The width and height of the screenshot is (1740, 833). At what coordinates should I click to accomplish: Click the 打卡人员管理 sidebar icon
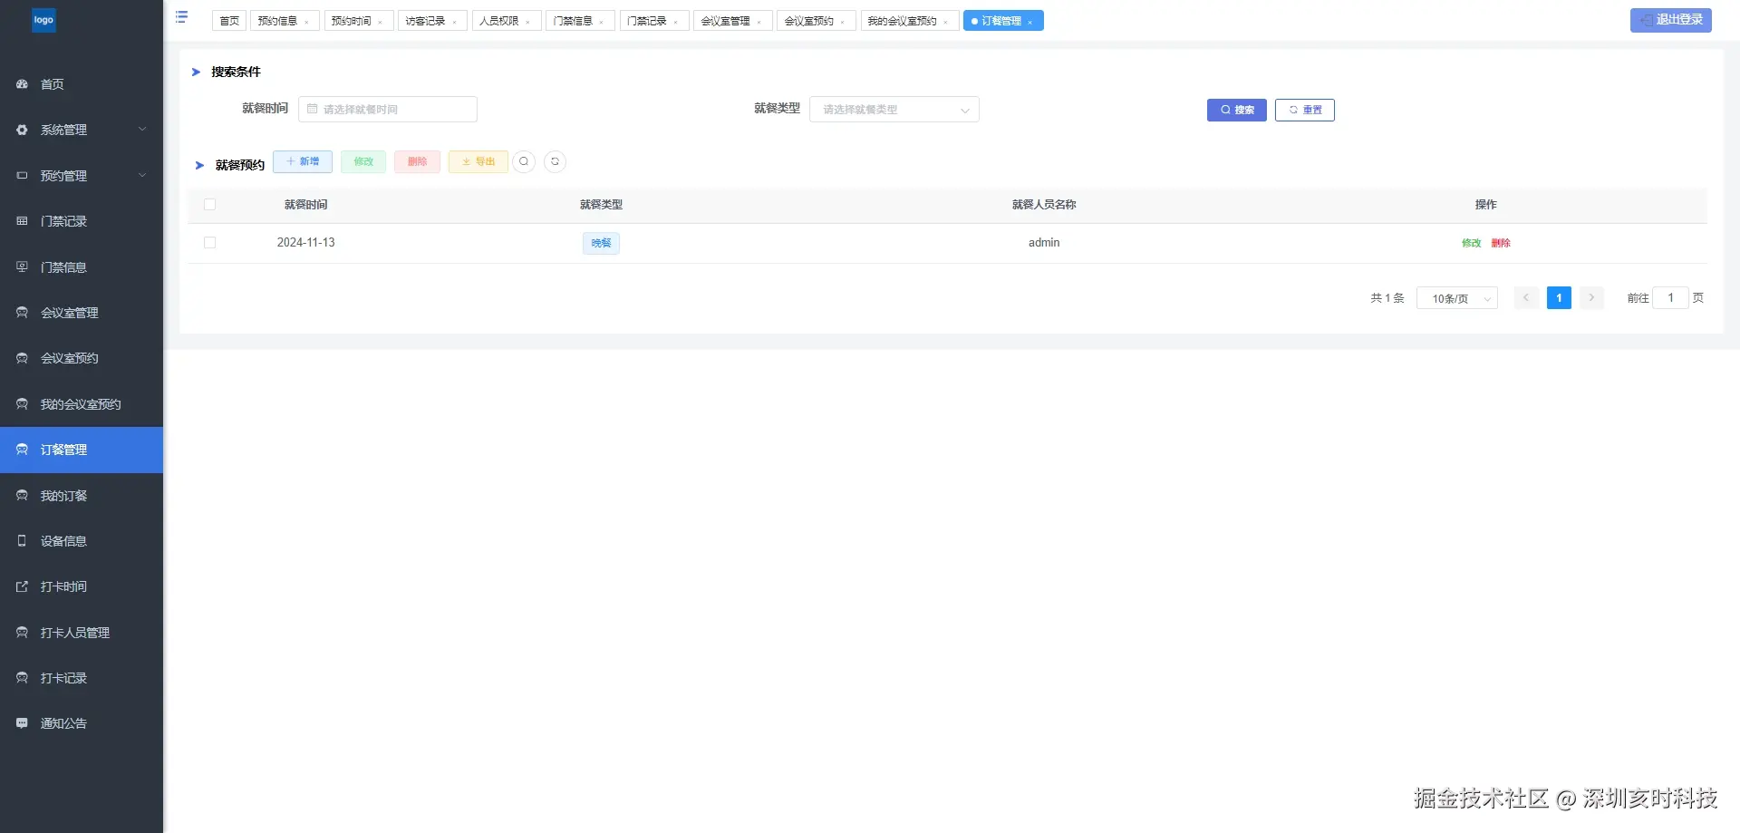(x=22, y=633)
